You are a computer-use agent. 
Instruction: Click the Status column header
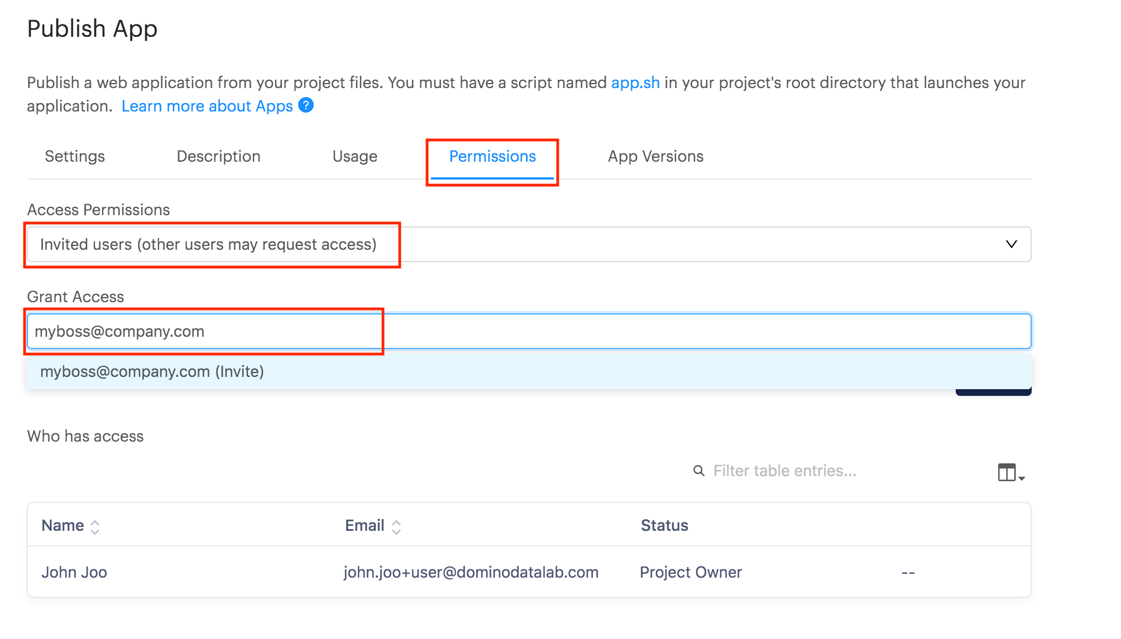[x=664, y=525]
